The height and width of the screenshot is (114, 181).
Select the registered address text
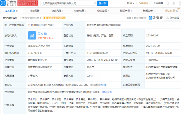63,92
